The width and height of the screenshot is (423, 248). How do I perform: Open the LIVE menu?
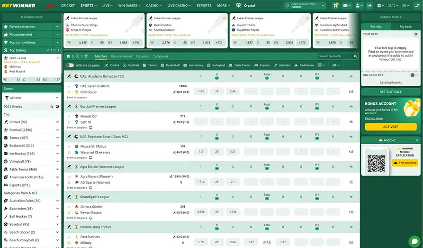108,5
